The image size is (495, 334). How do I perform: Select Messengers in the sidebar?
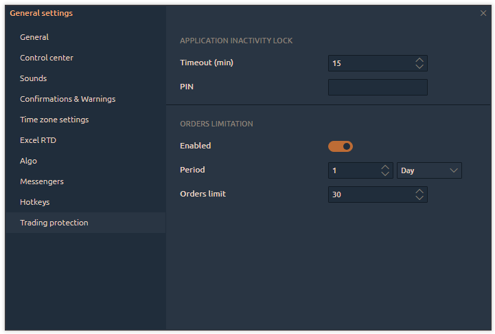[42, 181]
